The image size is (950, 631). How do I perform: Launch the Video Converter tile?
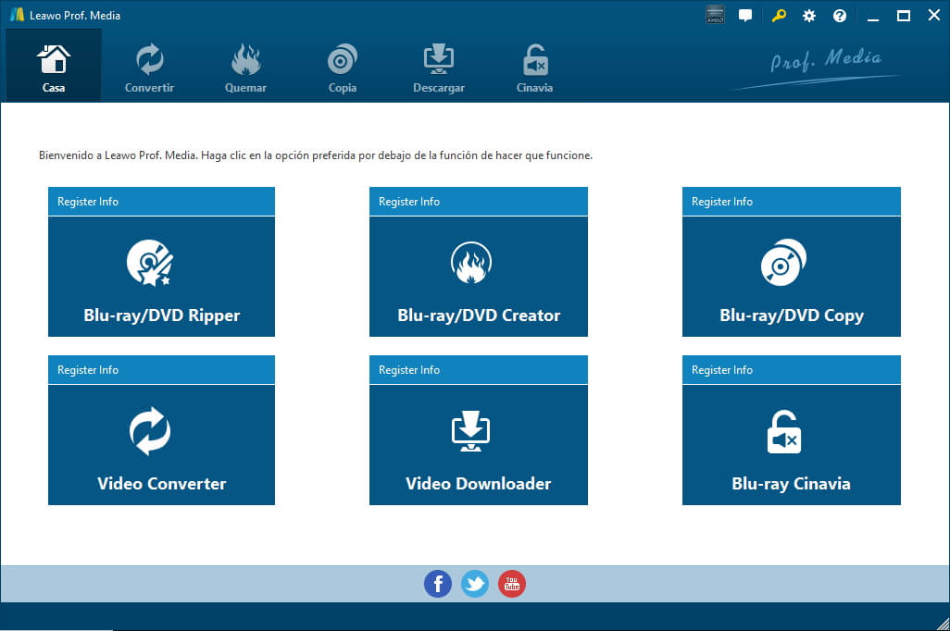pos(161,445)
